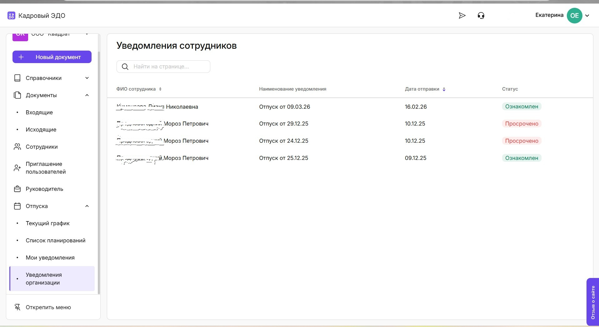Image resolution: width=599 pixels, height=327 pixels.
Task: Open support via headset icon
Action: [481, 16]
